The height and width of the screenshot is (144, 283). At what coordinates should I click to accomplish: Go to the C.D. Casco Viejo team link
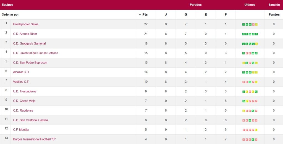click(24, 101)
